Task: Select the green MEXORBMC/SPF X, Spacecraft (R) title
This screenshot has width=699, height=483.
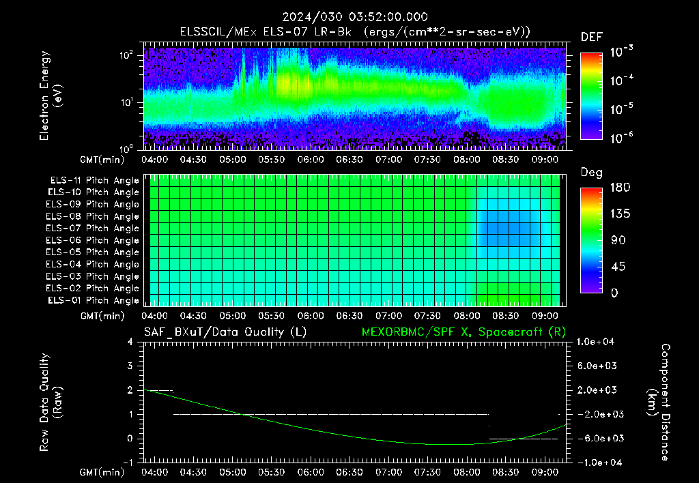Action: click(463, 332)
